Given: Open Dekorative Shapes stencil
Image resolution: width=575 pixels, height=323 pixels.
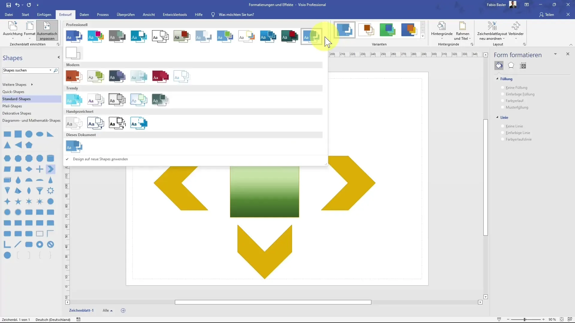Looking at the screenshot, I should point(17,113).
